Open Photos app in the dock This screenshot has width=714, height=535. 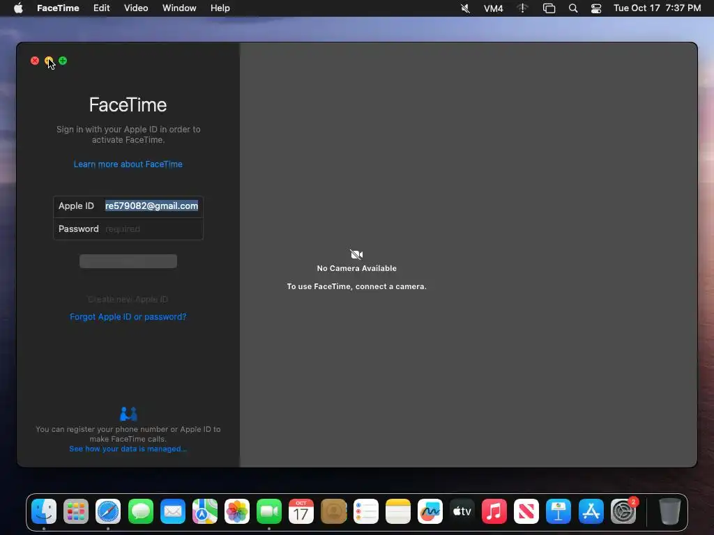(x=237, y=511)
